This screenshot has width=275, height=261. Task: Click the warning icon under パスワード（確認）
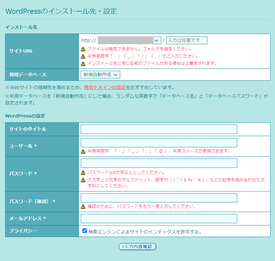(x=83, y=207)
